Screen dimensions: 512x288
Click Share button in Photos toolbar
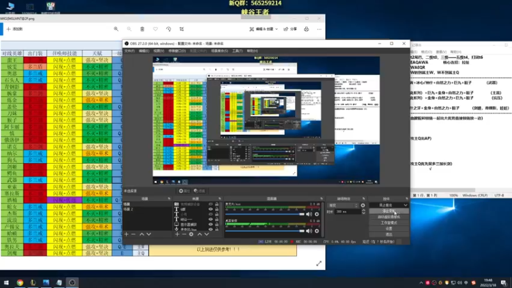pos(291,29)
